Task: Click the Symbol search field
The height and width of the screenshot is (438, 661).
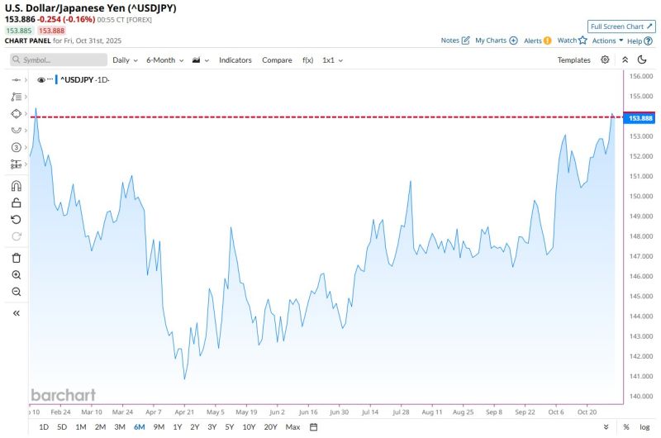Action: (59, 60)
